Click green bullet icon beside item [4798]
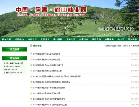139x107 pixels. (31, 65)
